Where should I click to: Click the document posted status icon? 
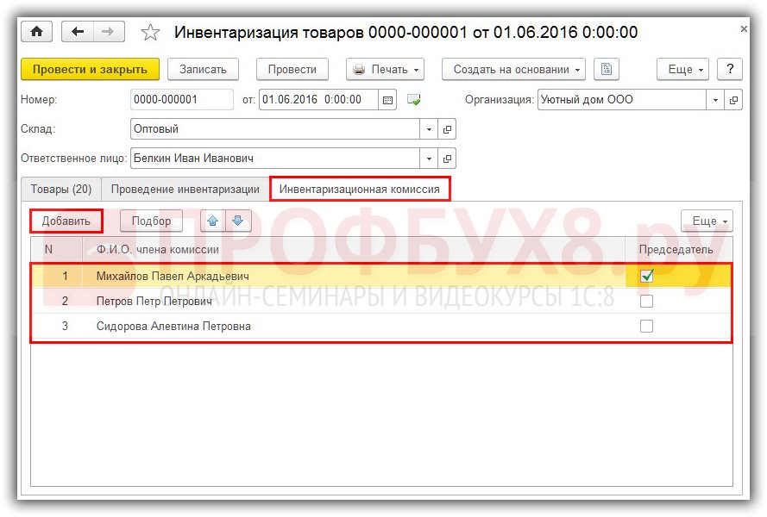point(414,100)
